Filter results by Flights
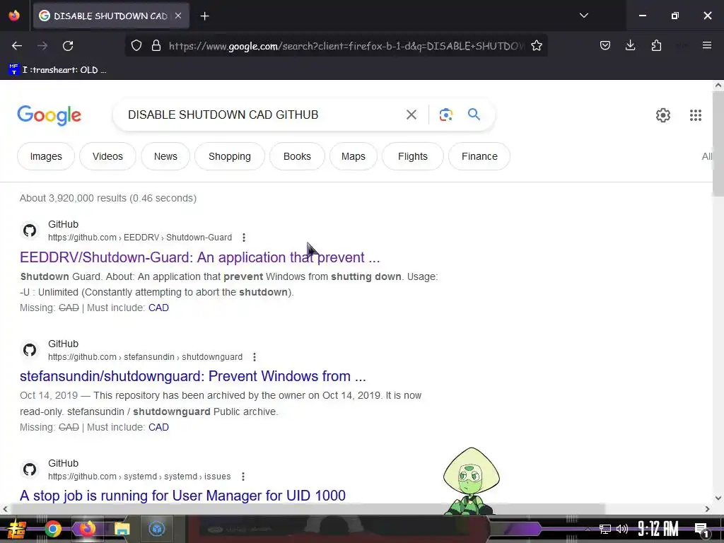The image size is (724, 543). pos(413,156)
